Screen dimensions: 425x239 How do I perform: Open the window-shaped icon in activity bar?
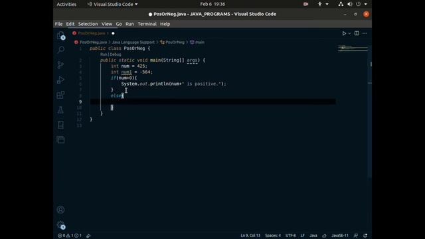point(60,140)
